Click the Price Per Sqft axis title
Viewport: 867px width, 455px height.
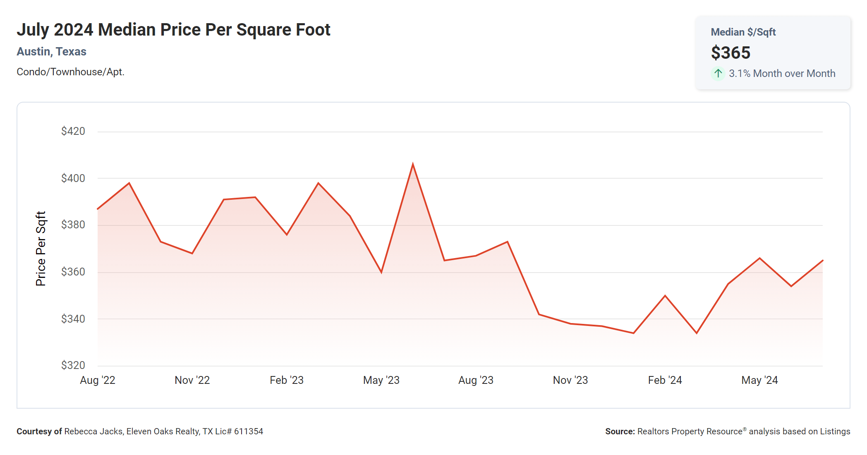pos(41,249)
